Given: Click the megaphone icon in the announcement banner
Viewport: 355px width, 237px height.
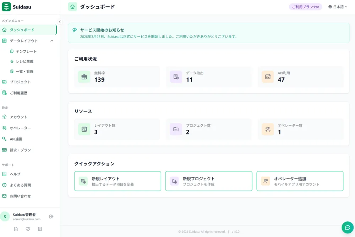Looking at the screenshot, I should click(x=75, y=30).
